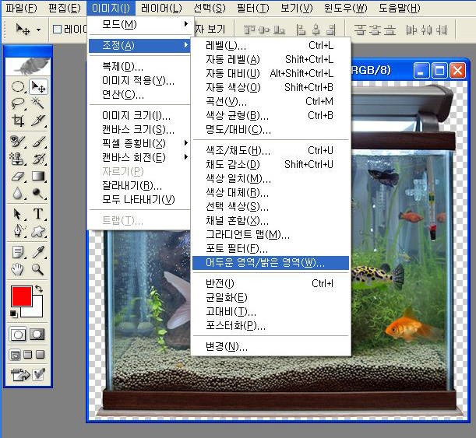Select the Zoom tool

tap(38, 269)
